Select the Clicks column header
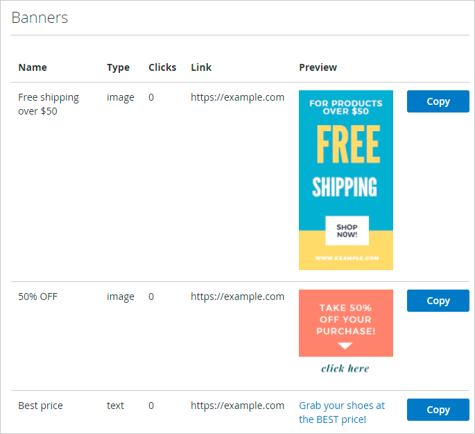 point(162,67)
